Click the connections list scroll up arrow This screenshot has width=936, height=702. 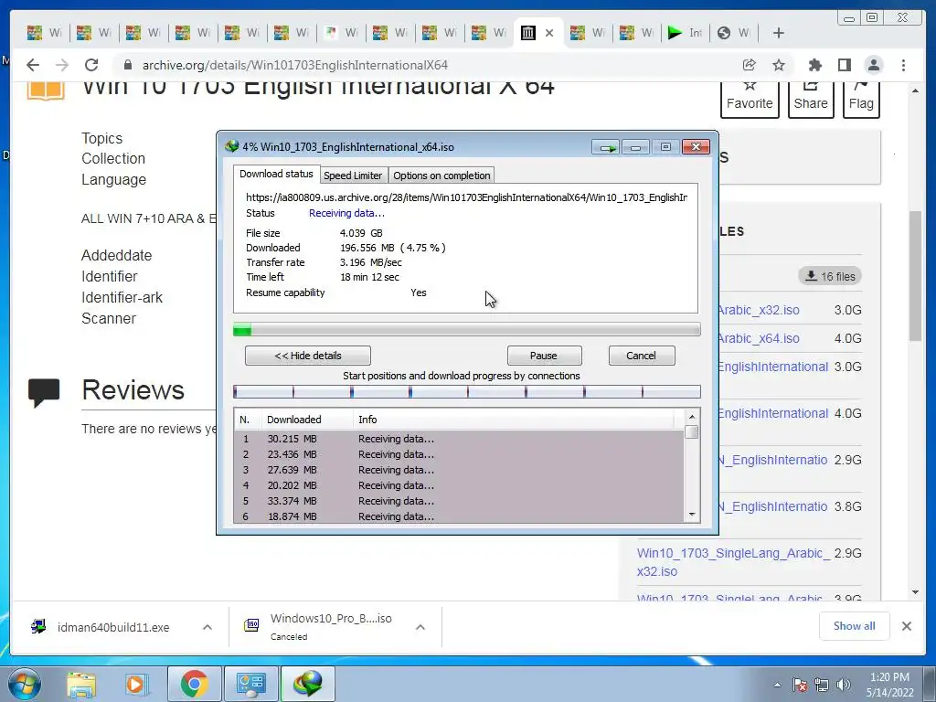(692, 417)
